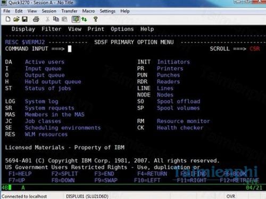Open the Session menu
Image resolution: width=266 pixels, height=199 pixels.
click(x=49, y=11)
